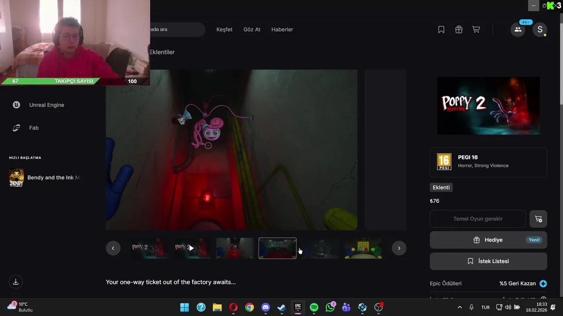
Task: Click the Poppy Playtime 2 cover art
Action: click(x=488, y=106)
